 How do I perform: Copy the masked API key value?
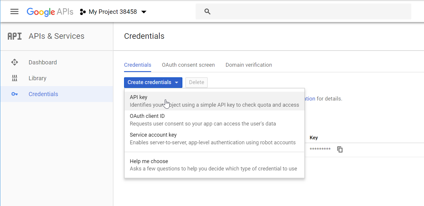pos(340,149)
